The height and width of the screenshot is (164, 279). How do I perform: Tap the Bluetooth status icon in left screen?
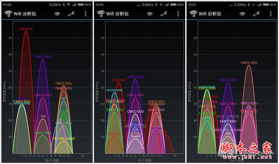[64, 5]
